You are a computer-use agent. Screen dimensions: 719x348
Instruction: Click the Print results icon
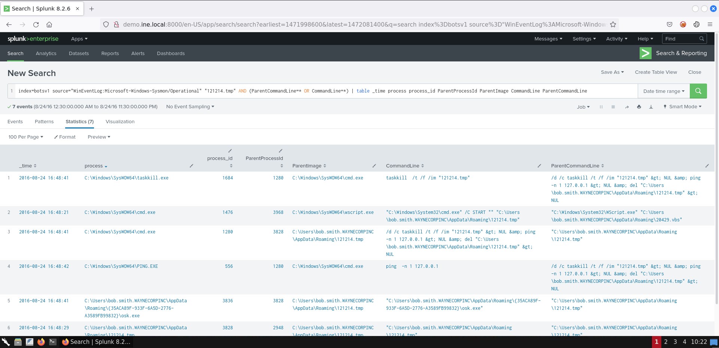[639, 107]
